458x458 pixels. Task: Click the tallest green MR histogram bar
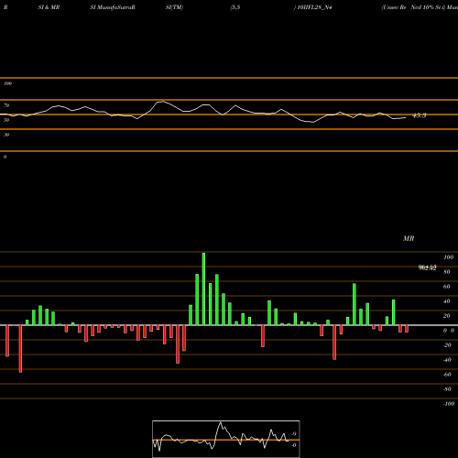pos(203,289)
